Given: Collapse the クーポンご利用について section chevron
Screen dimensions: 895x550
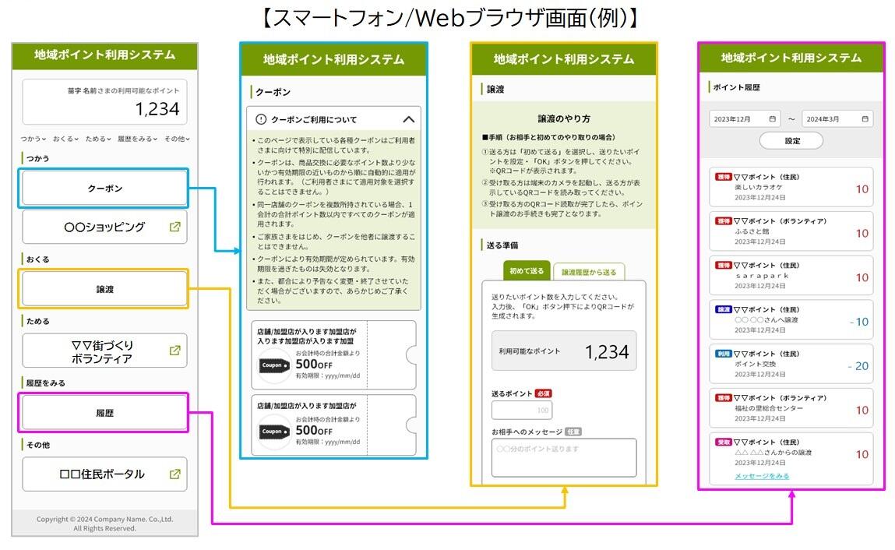Looking at the screenshot, I should pos(408,120).
